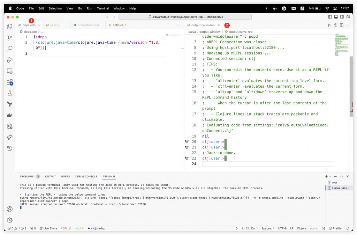
Task: Run the file with editor play button
Action: click(x=329, y=25)
